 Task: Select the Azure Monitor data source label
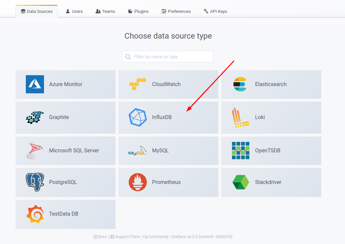[65, 84]
